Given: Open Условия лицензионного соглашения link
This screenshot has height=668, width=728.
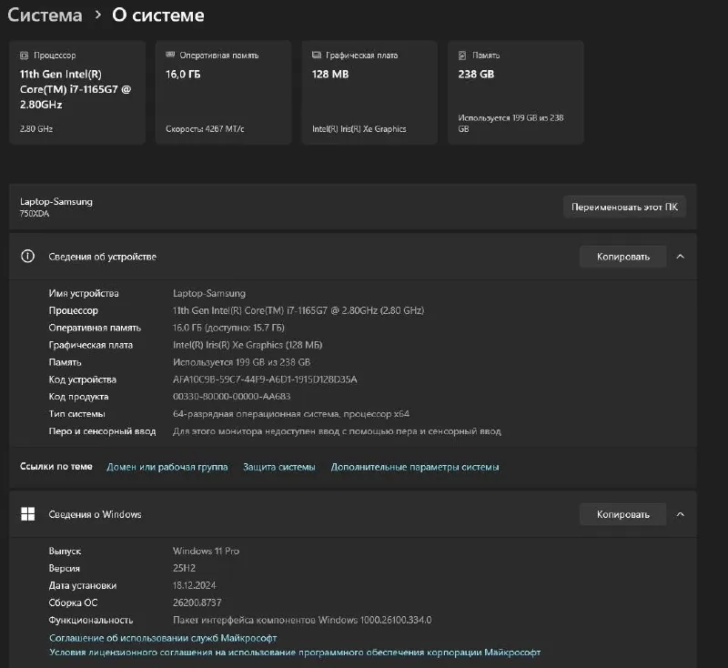Looking at the screenshot, I should tap(295, 653).
